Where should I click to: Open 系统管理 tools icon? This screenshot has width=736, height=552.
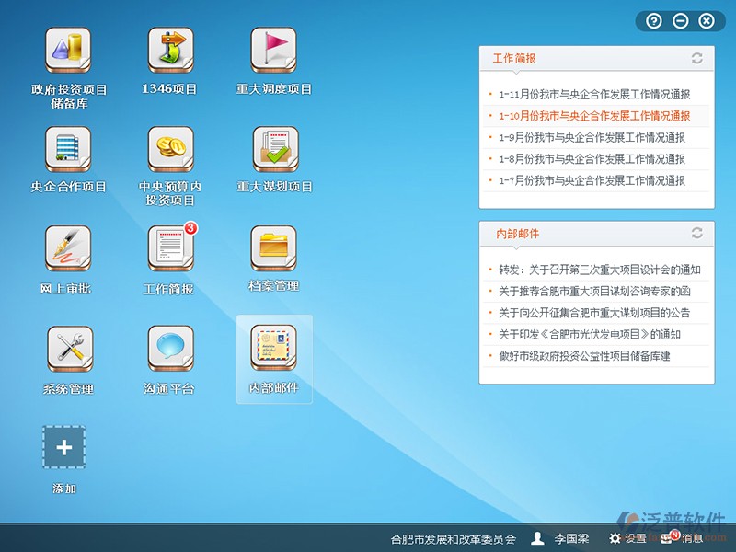point(69,350)
